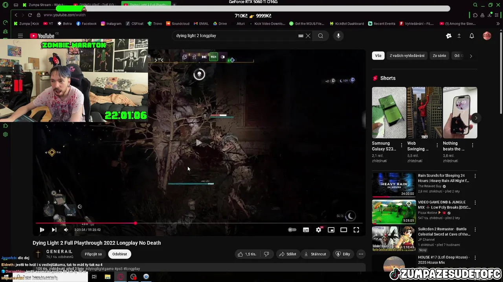
Task: Open the Facebook bookmark
Action: pos(86,23)
